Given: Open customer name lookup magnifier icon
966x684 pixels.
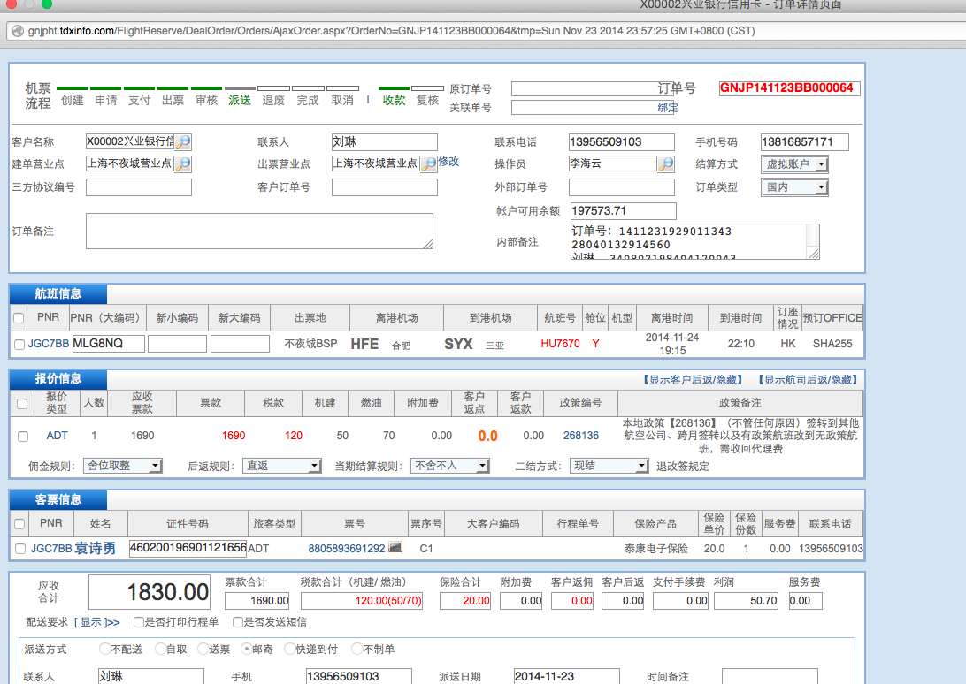Looking at the screenshot, I should [183, 141].
